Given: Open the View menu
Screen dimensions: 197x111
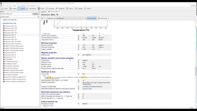Looking at the screenshot, I should 11,6.
